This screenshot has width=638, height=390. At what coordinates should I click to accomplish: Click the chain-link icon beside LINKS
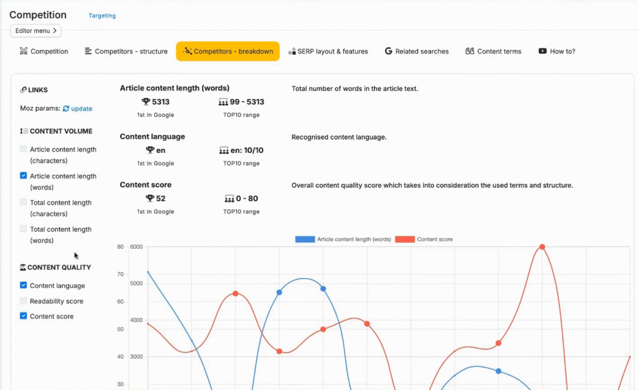(23, 90)
